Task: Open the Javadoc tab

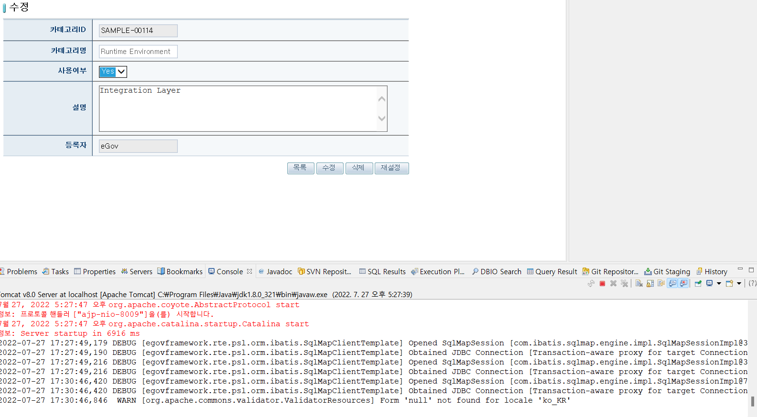Action: [275, 272]
